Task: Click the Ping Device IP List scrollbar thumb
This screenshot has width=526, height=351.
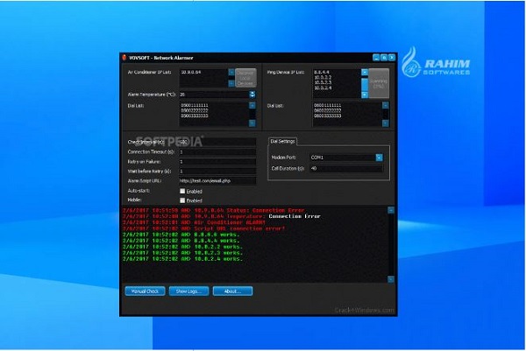Action: (x=365, y=84)
